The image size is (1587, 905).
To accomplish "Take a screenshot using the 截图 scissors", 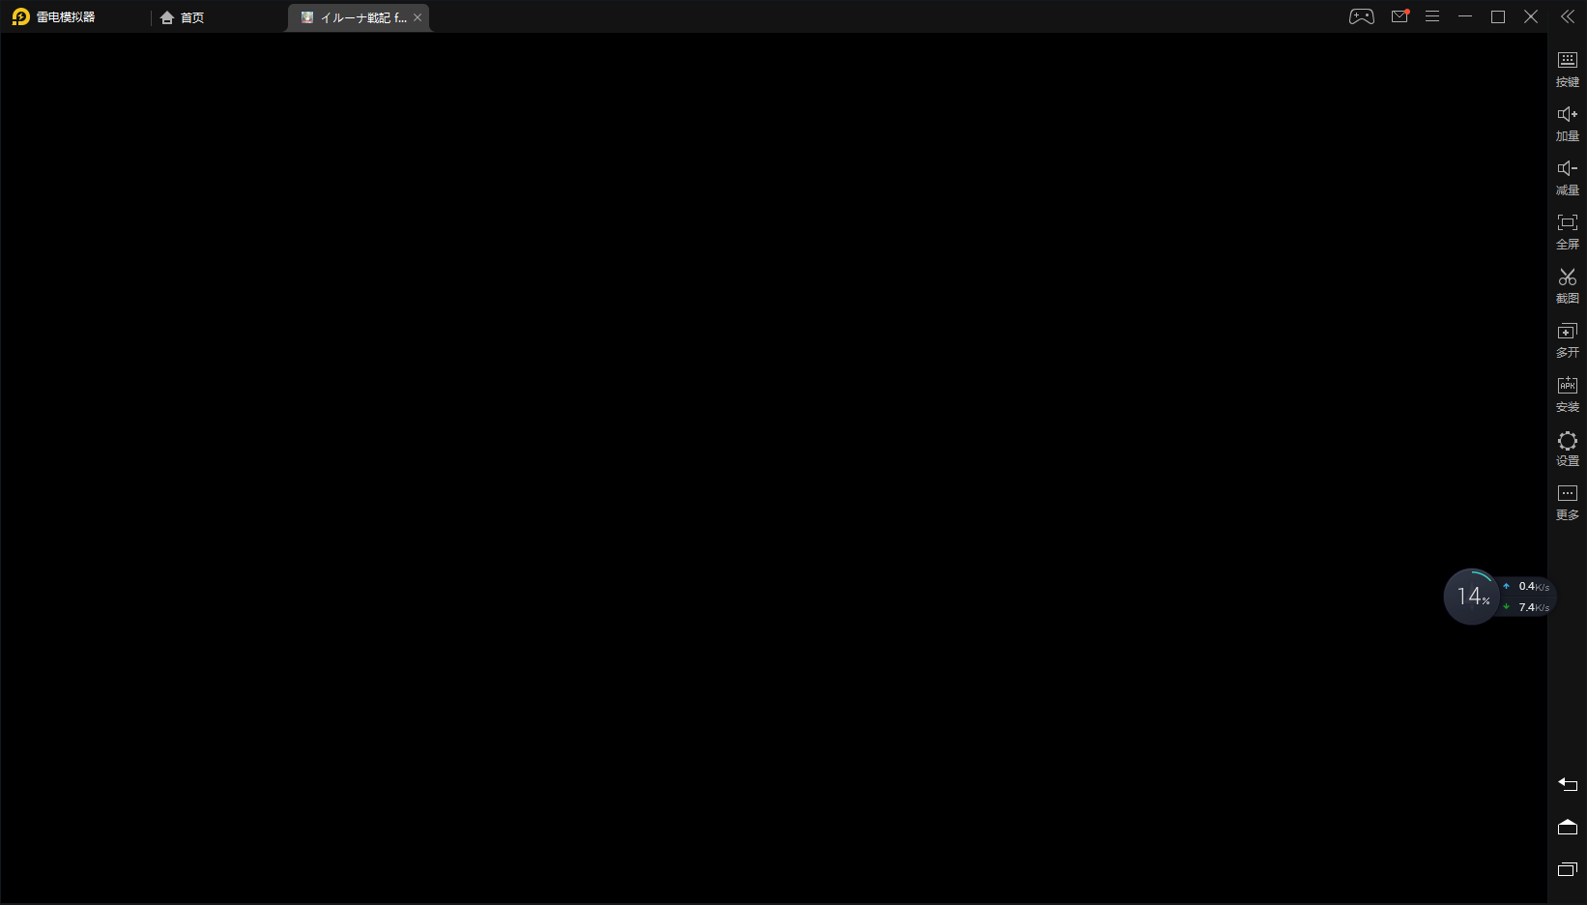I will click(1567, 284).
